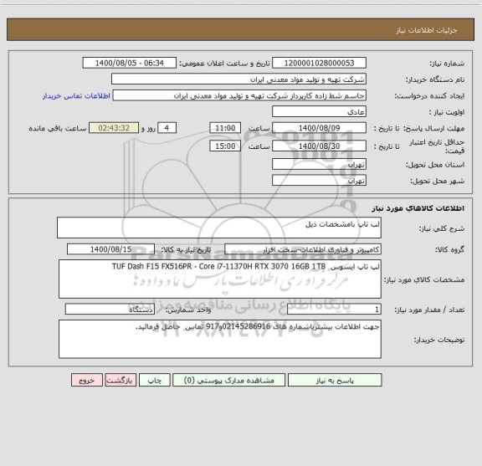The height and width of the screenshot is (466, 482).
Task: Click the ساعت باقی مانده text
Action: (x=58, y=129)
